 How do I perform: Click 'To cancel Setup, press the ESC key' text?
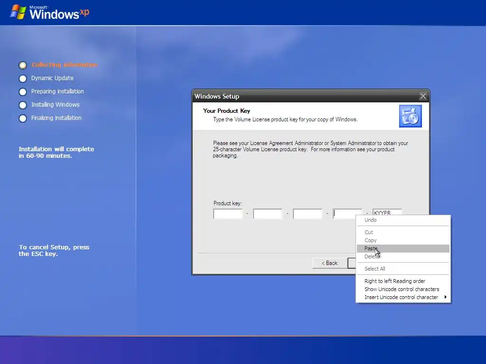click(54, 250)
